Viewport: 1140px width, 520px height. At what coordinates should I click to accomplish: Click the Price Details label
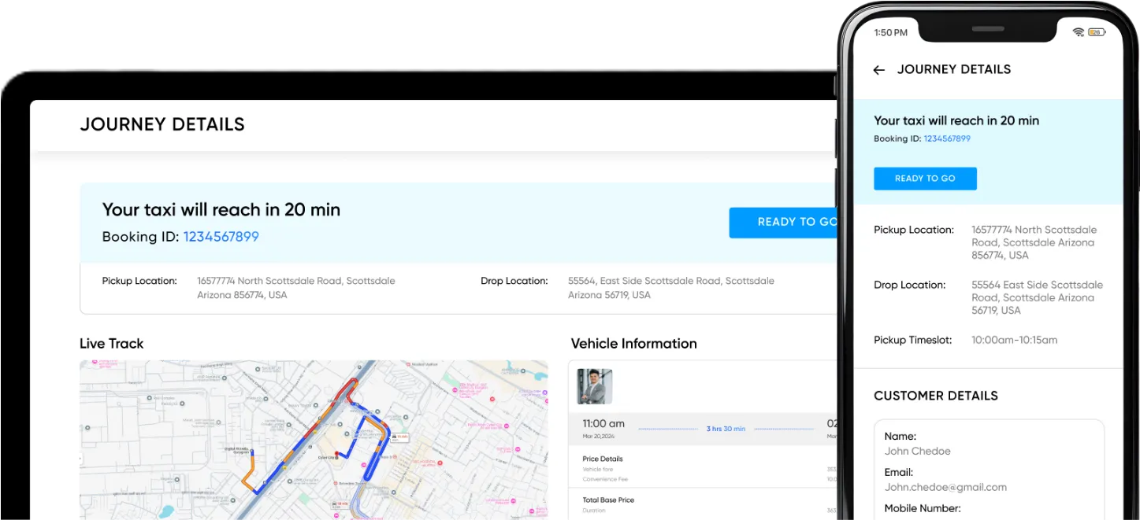click(603, 459)
